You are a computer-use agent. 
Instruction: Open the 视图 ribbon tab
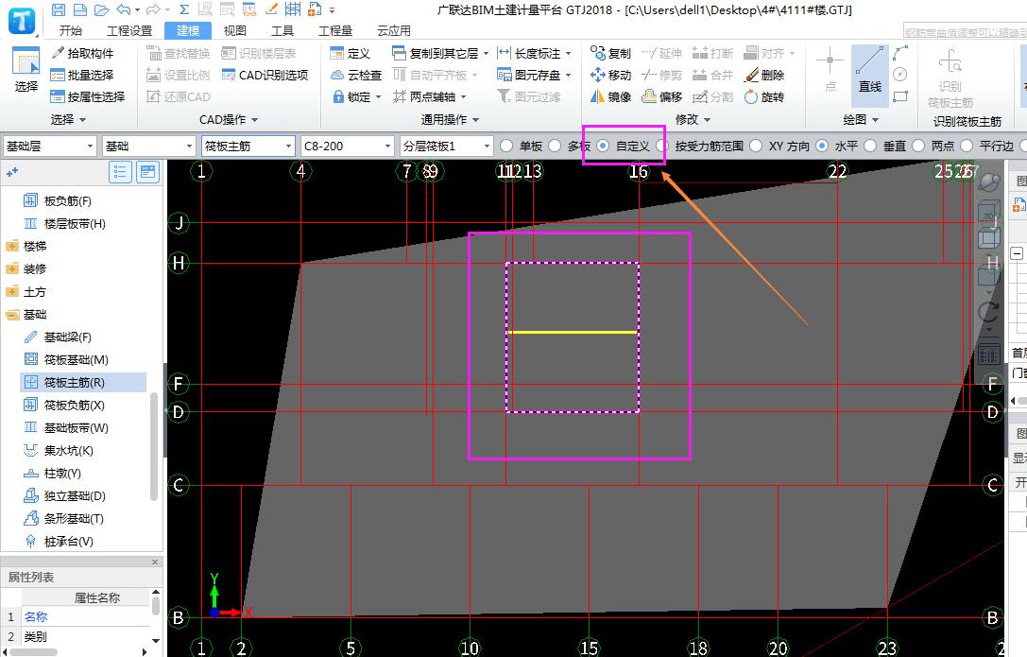click(234, 30)
